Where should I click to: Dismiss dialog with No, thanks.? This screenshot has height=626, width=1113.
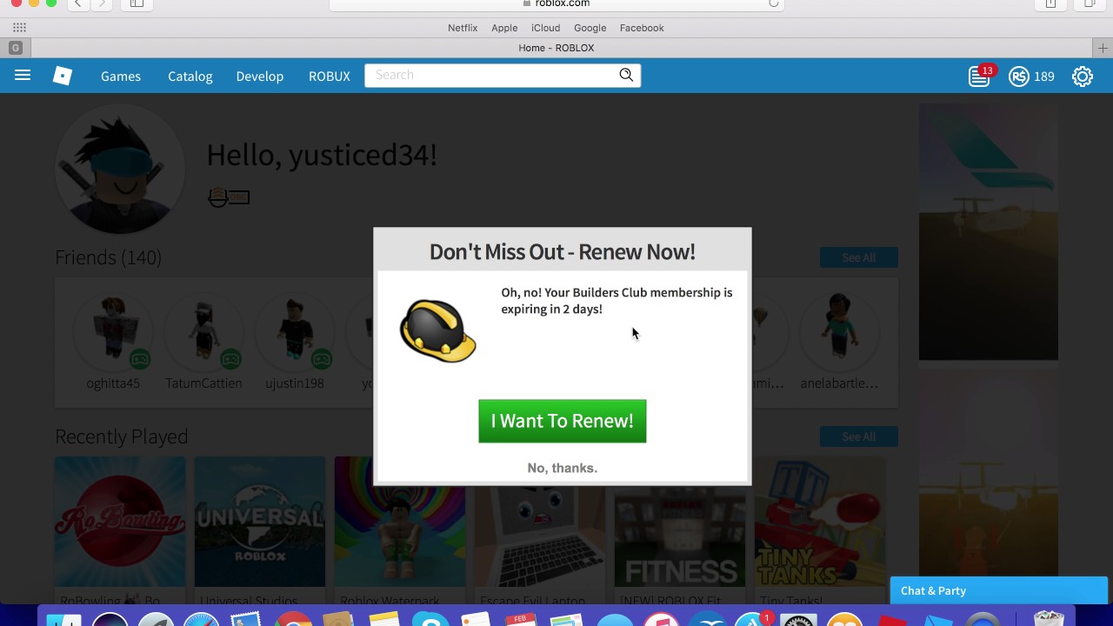click(x=563, y=468)
